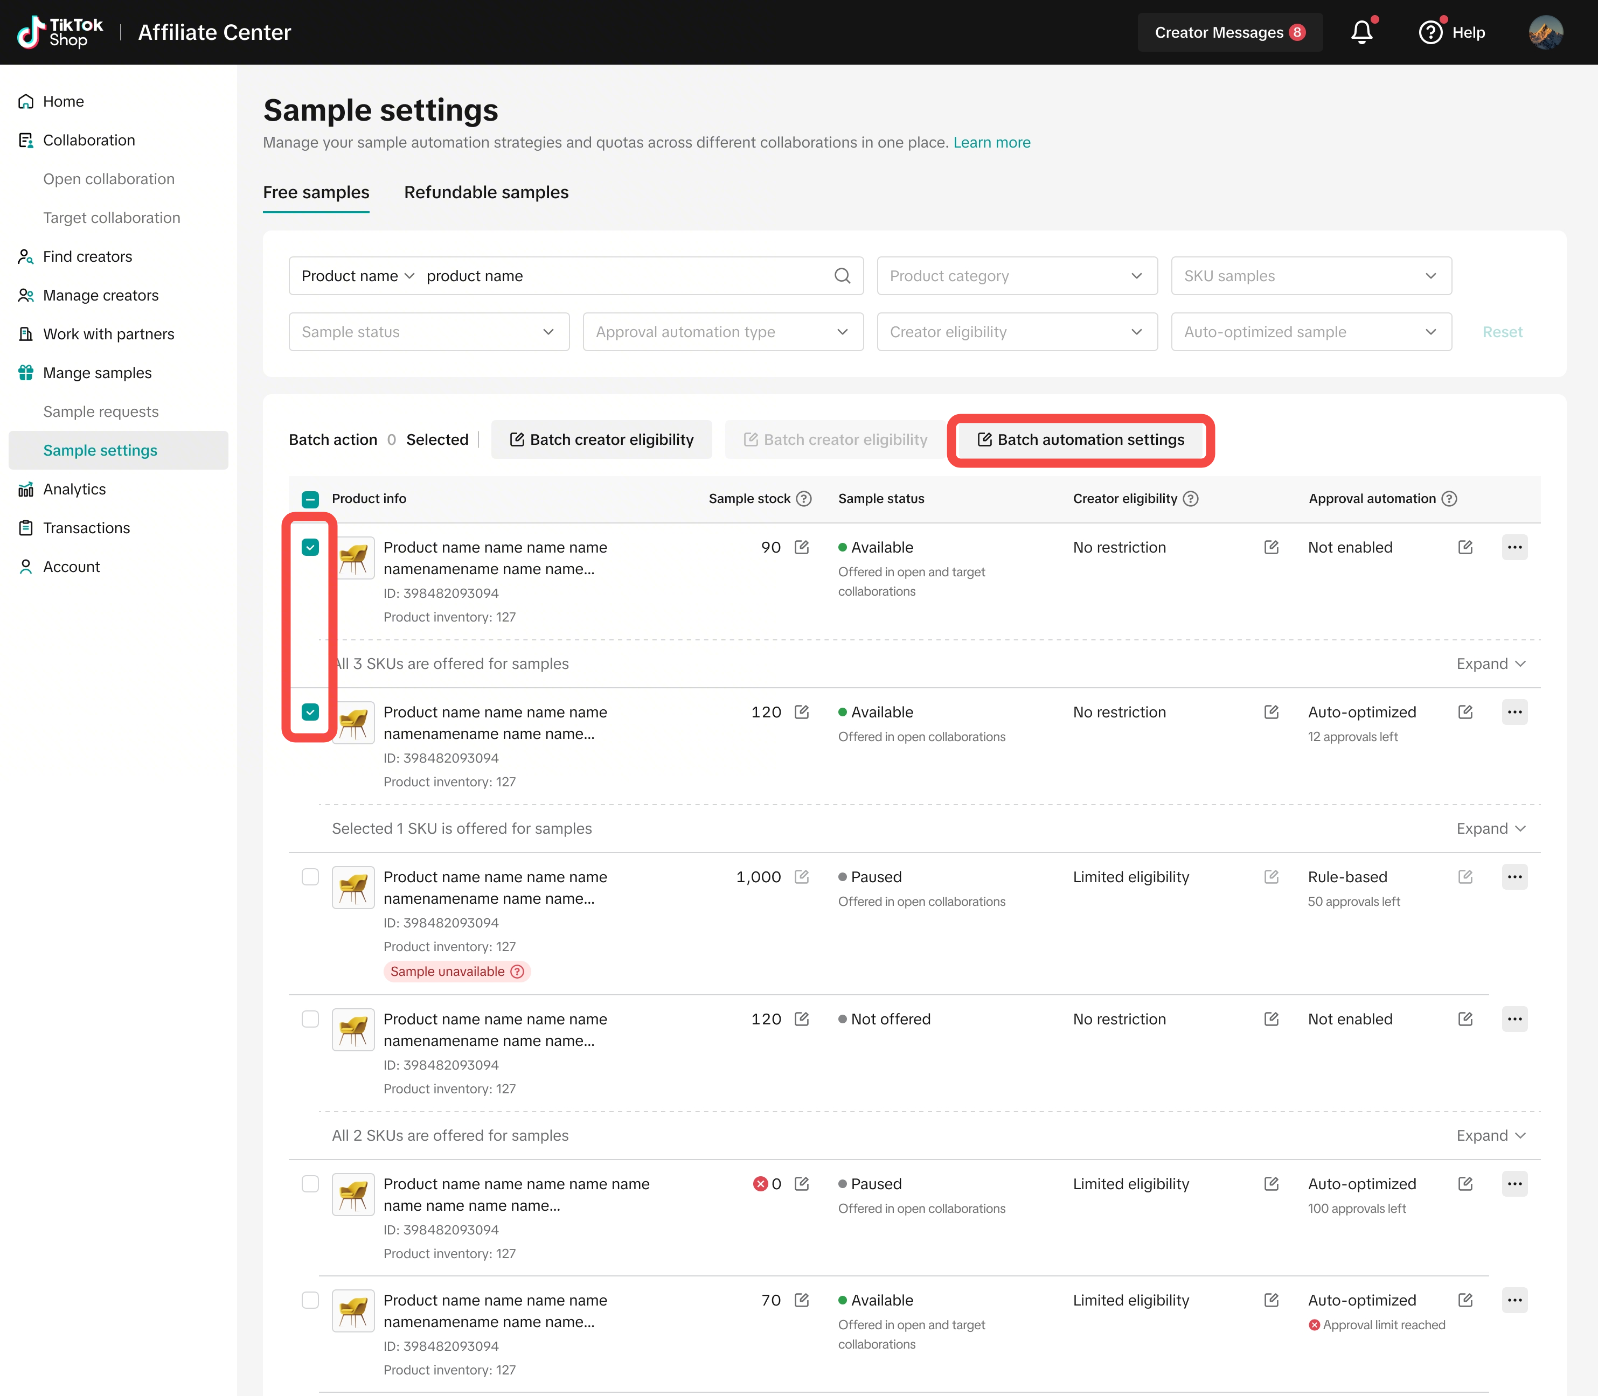Toggle the select-all checkbox in table header
This screenshot has width=1598, height=1396.
pyautogui.click(x=310, y=499)
